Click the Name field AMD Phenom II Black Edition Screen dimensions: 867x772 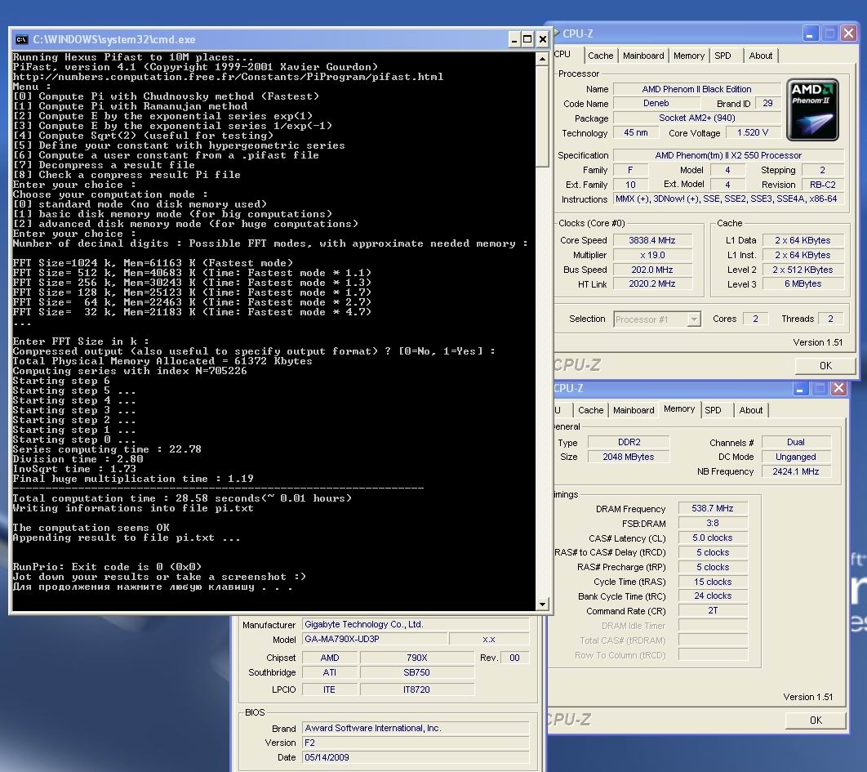tap(696, 89)
